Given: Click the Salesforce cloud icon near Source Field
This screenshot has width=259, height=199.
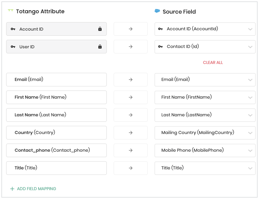Looking at the screenshot, I should tap(157, 11).
